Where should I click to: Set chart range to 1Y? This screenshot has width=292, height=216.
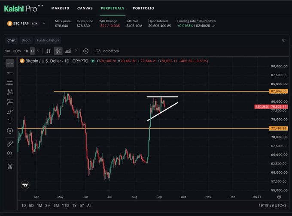pos(74,205)
